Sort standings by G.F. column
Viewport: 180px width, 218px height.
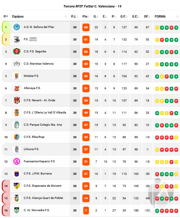click(123, 16)
